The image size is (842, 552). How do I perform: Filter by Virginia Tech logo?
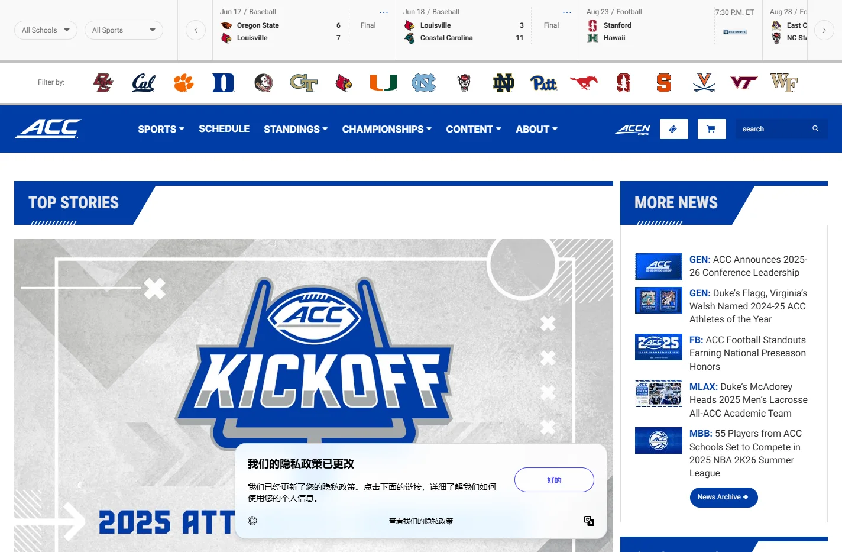point(744,83)
